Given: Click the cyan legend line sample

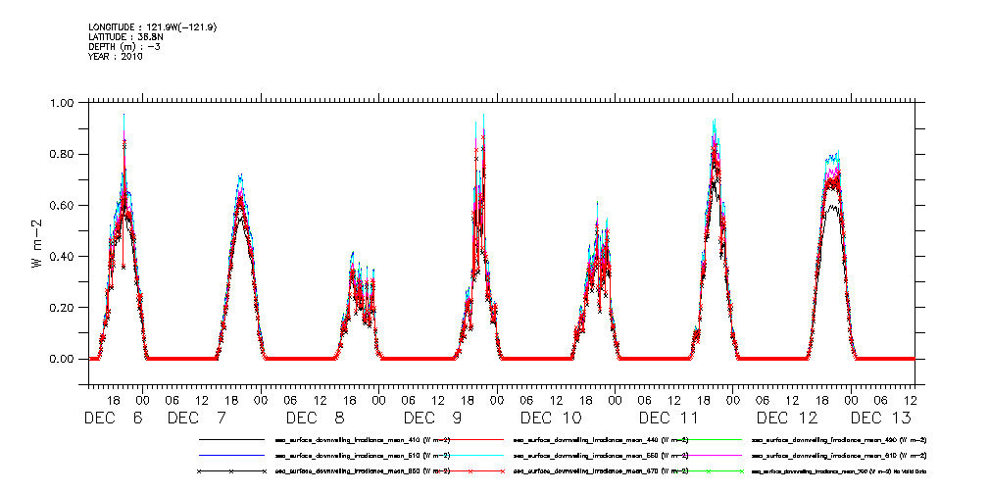Looking at the screenshot, I should tap(470, 455).
